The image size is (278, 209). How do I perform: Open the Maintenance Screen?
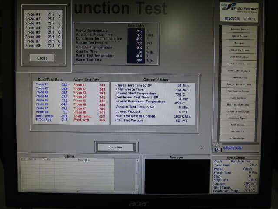238,91
